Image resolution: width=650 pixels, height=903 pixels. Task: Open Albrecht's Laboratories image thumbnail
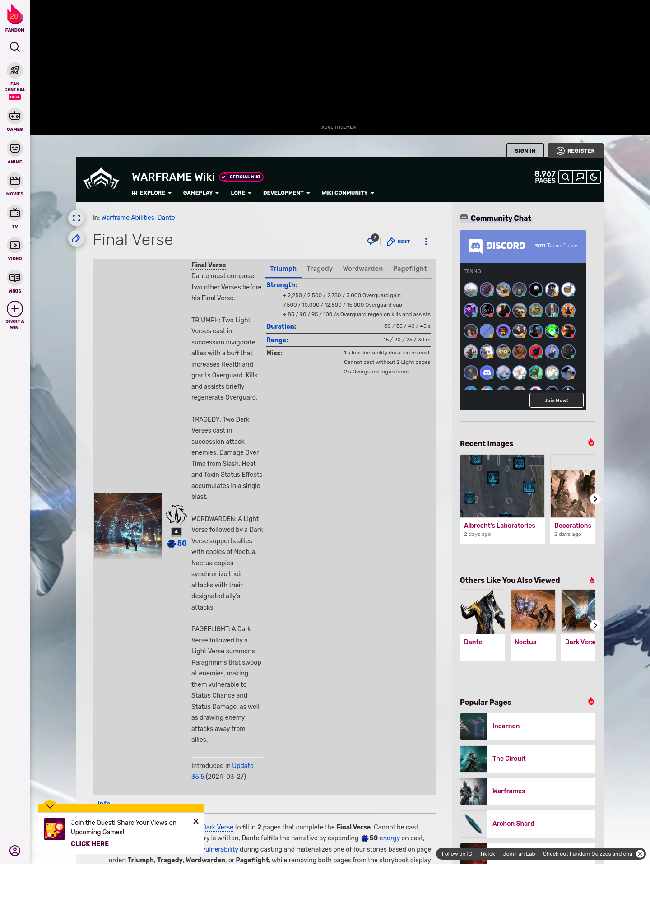pos(502,486)
